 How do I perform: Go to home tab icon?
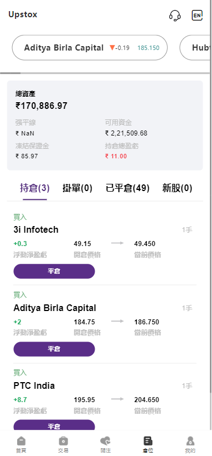click(21, 444)
